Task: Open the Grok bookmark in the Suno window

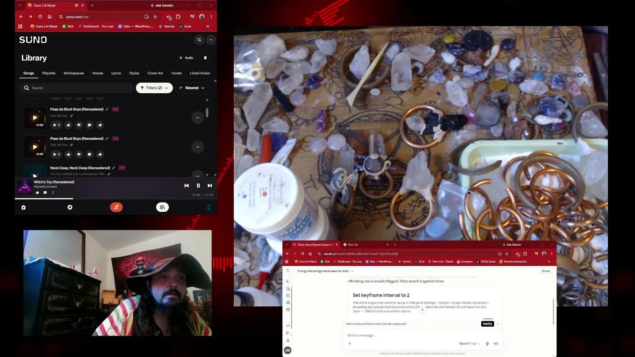Action: coord(185,26)
